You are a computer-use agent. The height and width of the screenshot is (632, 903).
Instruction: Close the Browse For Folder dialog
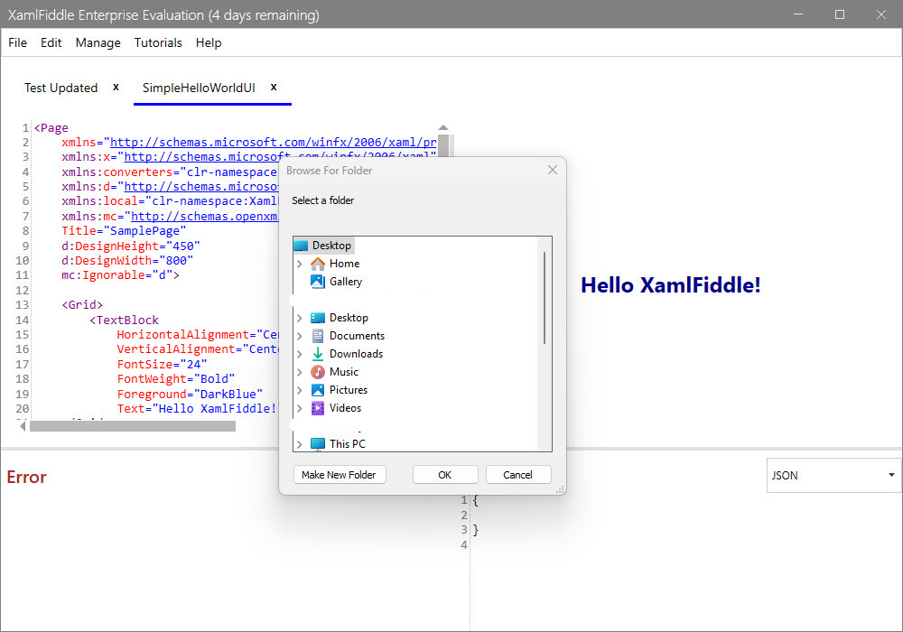(553, 171)
